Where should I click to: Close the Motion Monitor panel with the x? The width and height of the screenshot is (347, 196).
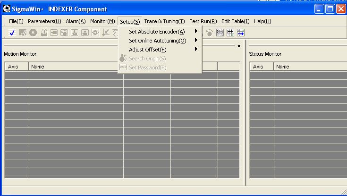(239, 46)
